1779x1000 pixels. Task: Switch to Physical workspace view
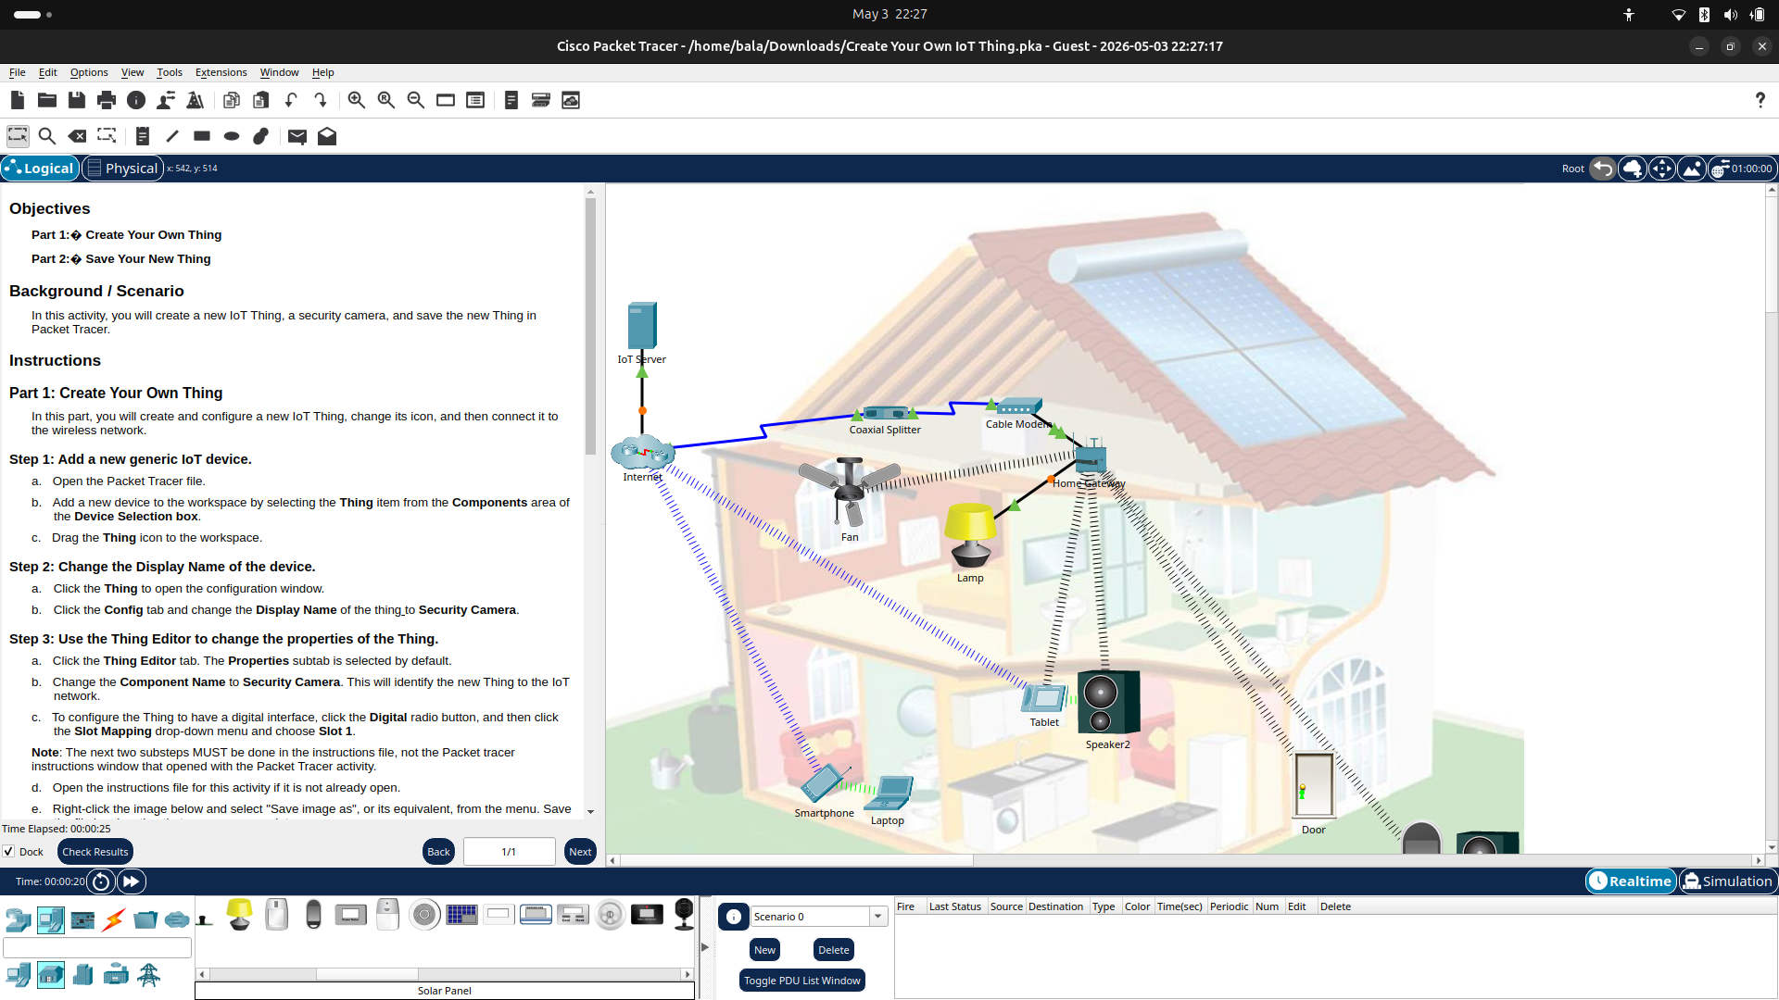(122, 169)
